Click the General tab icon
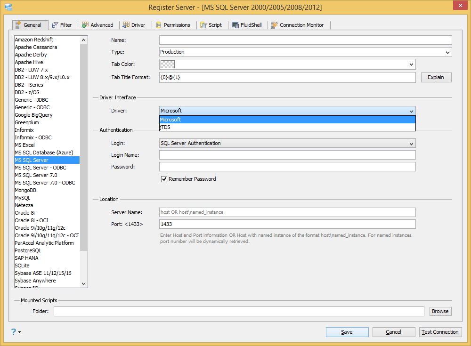 coord(18,25)
